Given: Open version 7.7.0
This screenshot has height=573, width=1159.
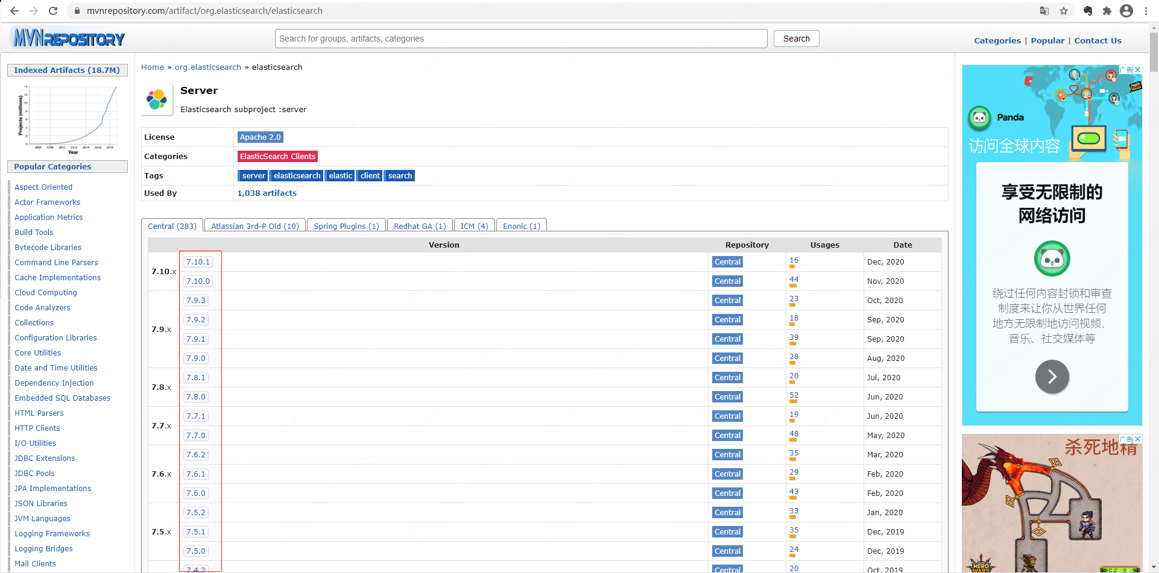Looking at the screenshot, I should click(195, 436).
